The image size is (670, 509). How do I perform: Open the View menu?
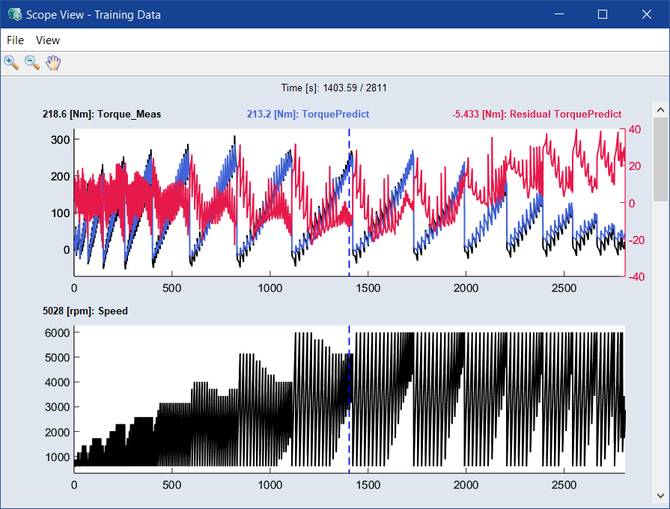point(48,40)
